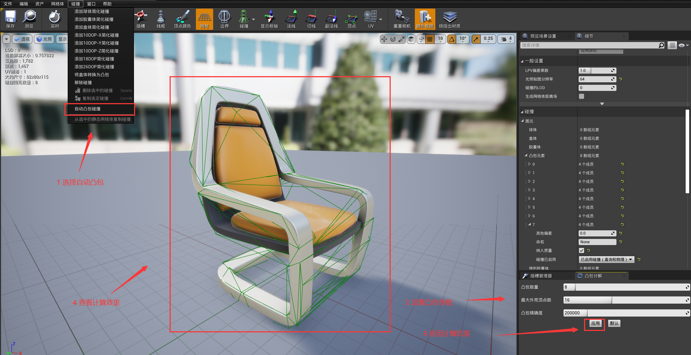The image size is (691, 355).
Task: Toggle the 法线 (Normals) display icon
Action: [x=291, y=19]
